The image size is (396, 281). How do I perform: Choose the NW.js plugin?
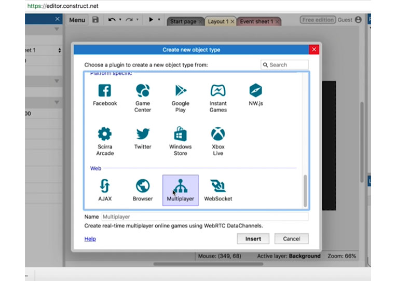click(x=255, y=95)
